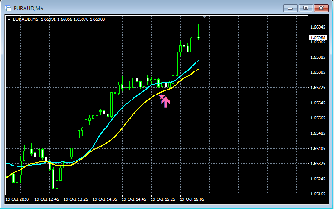Click the 1.66045 price scale label
This screenshot has width=334, height=209.
[318, 27]
